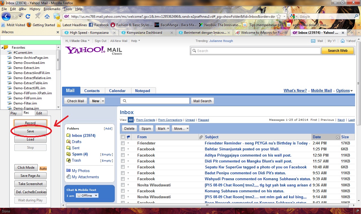Screen dimensions: 361x214
Task: Click the Sent folder icon
Action: pyautogui.click(x=68, y=148)
